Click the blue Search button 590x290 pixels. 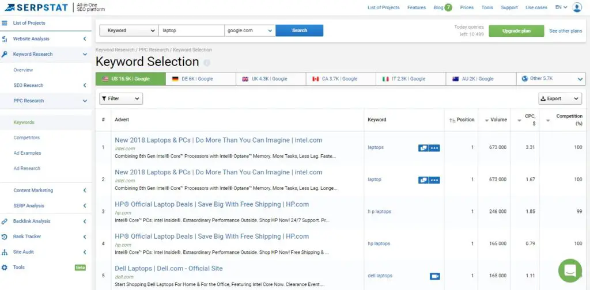click(300, 30)
